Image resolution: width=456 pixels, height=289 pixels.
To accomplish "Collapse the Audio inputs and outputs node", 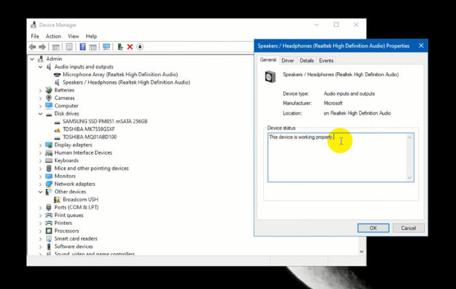I will coord(40,67).
